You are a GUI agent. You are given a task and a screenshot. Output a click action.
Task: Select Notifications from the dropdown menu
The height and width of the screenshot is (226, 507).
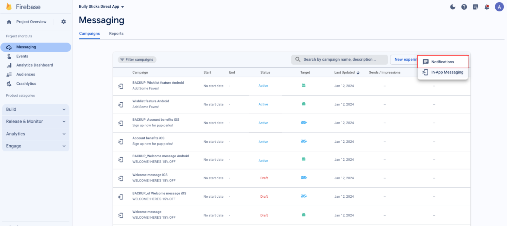pyautogui.click(x=443, y=62)
